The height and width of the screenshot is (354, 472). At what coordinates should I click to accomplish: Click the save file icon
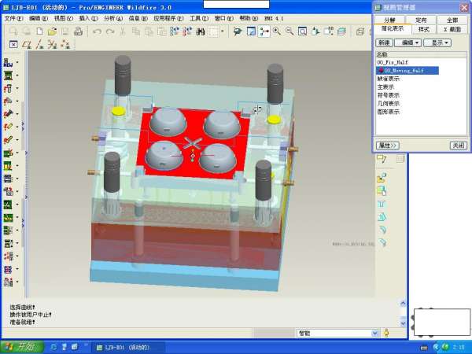[x=65, y=32]
